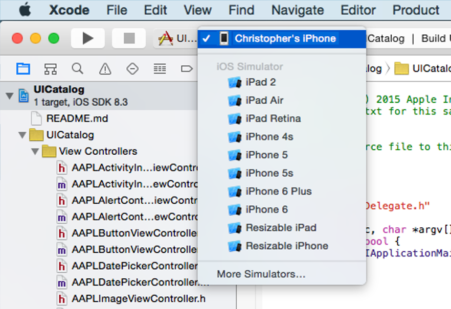Choose iPhone 6 simulator
Image resolution: width=451 pixels, height=309 pixels.
coord(282,209)
